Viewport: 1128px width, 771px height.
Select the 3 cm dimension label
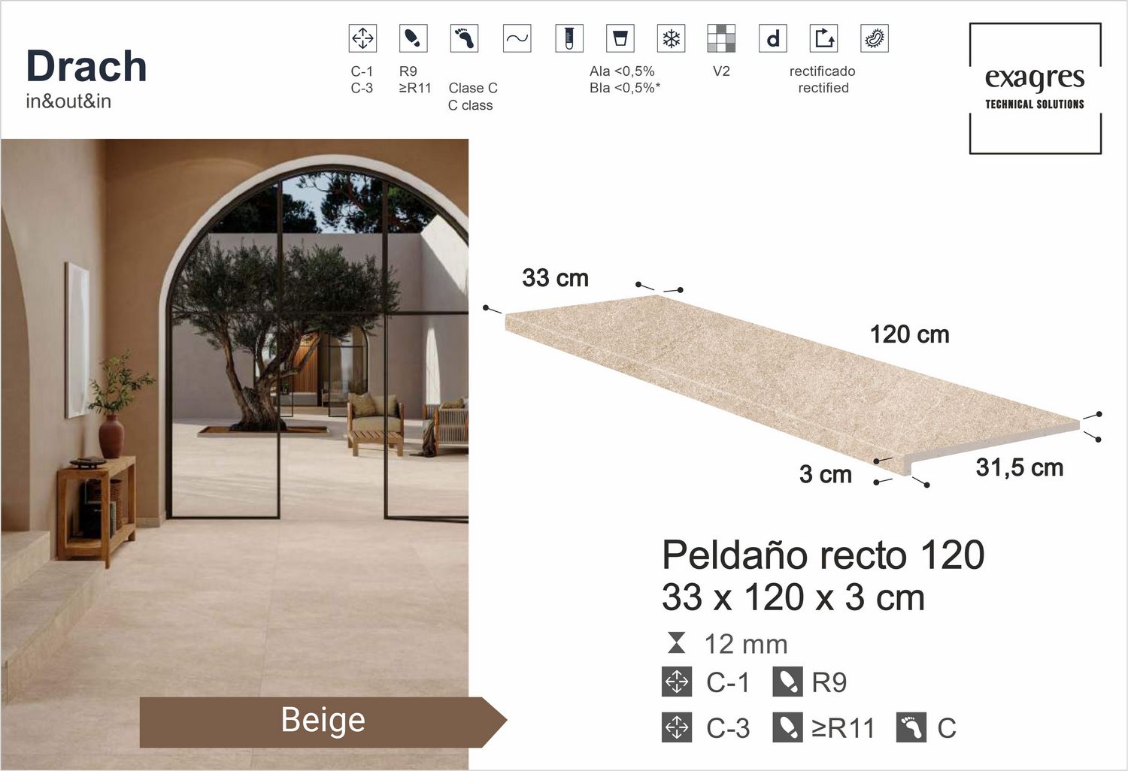coord(826,475)
